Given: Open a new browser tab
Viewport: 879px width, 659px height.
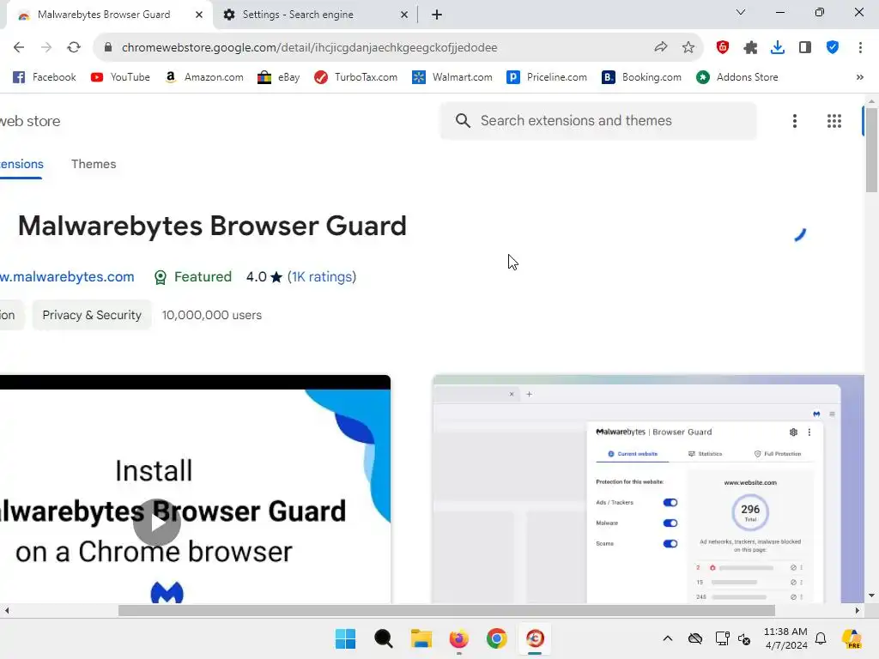Looking at the screenshot, I should click(x=437, y=15).
